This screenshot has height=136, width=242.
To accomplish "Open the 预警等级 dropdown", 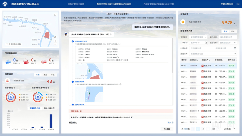I will pyautogui.click(x=198, y=37).
